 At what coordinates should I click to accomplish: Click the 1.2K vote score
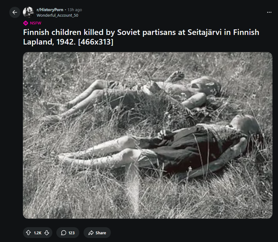click(x=37, y=233)
